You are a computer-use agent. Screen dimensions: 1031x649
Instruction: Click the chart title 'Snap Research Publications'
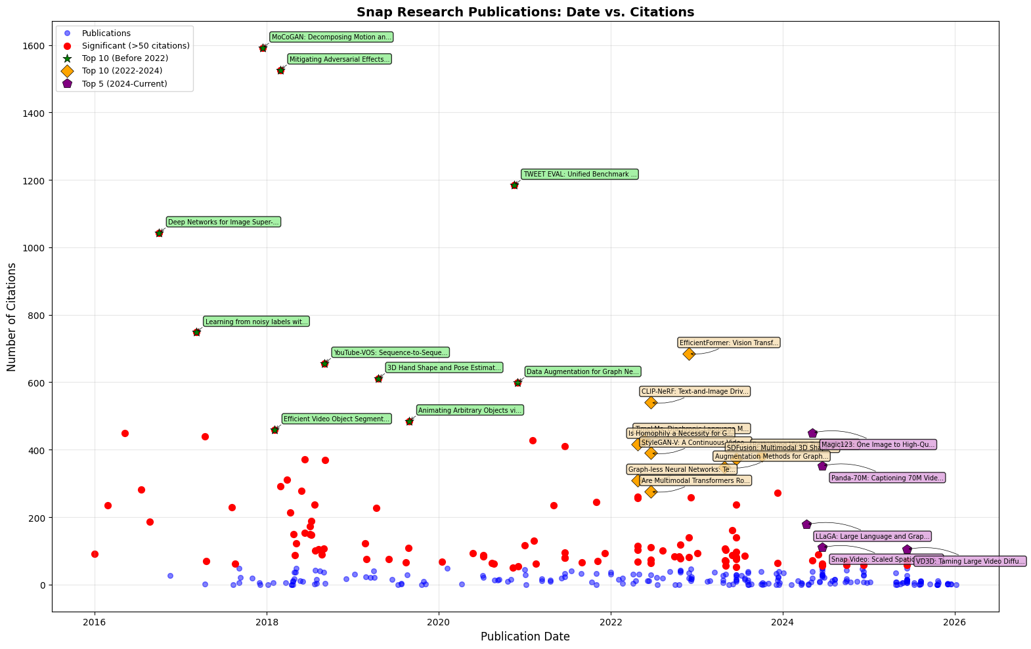(x=525, y=12)
